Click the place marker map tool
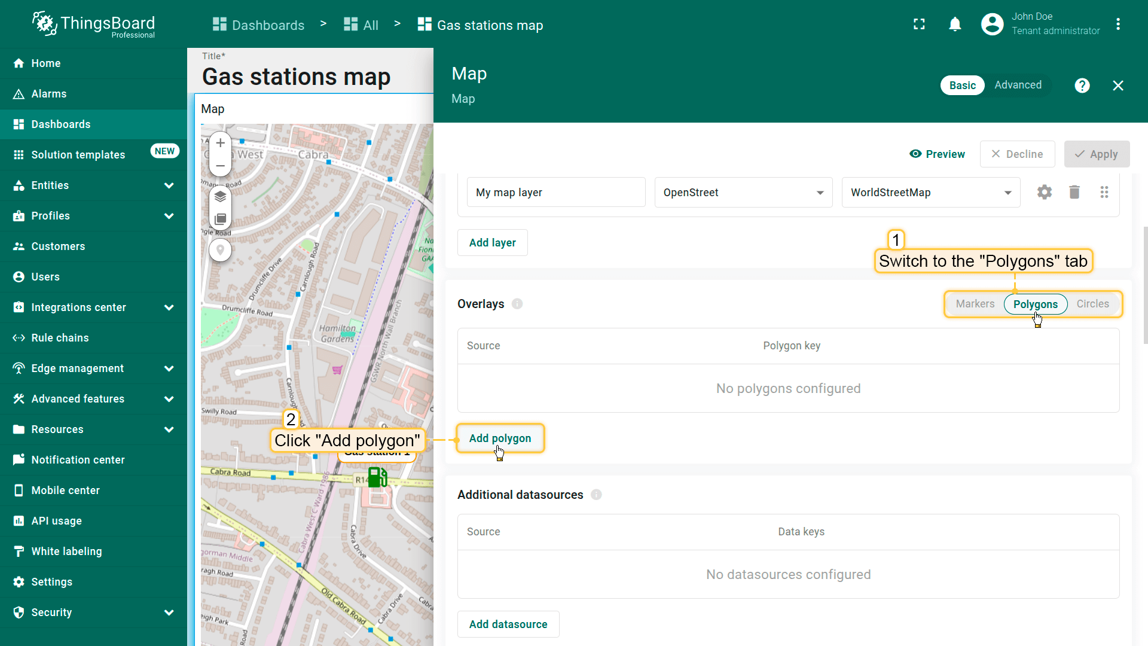This screenshot has height=646, width=1148. point(220,249)
